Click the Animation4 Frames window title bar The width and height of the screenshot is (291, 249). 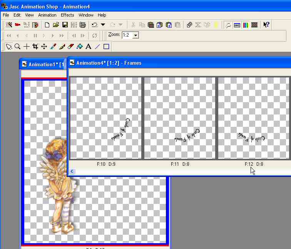pos(179,63)
